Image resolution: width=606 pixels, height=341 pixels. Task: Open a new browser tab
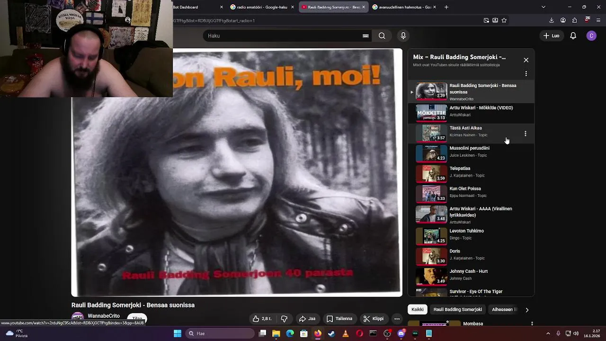pos(446,7)
